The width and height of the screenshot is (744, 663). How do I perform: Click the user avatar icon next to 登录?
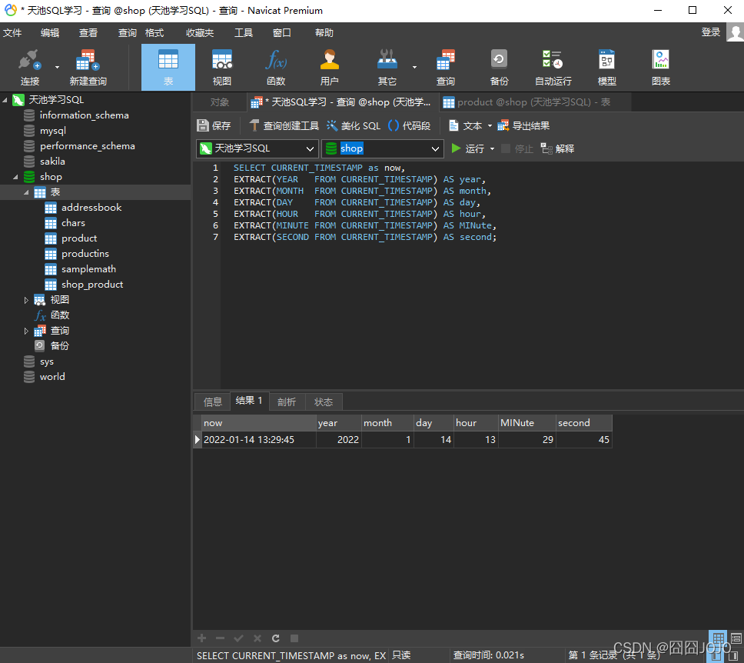[x=735, y=33]
